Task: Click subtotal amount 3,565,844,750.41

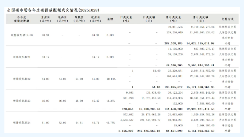Action: point(201,65)
